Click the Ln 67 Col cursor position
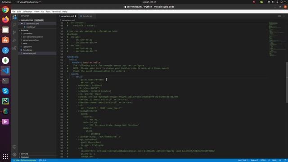The width and height of the screenshot is (288, 162). point(243,160)
